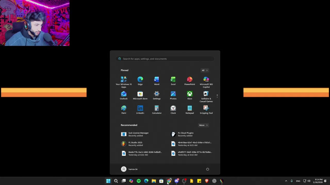Open taskbar Search magnifier

pos(116,181)
